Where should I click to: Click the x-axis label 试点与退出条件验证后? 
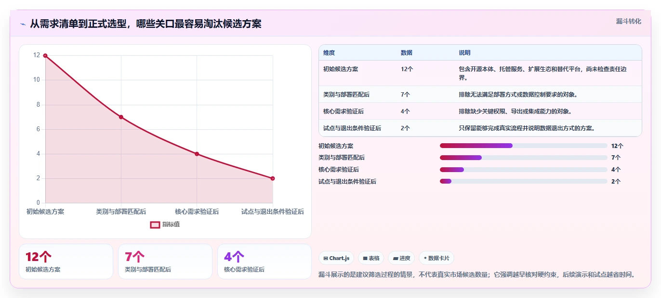click(273, 211)
